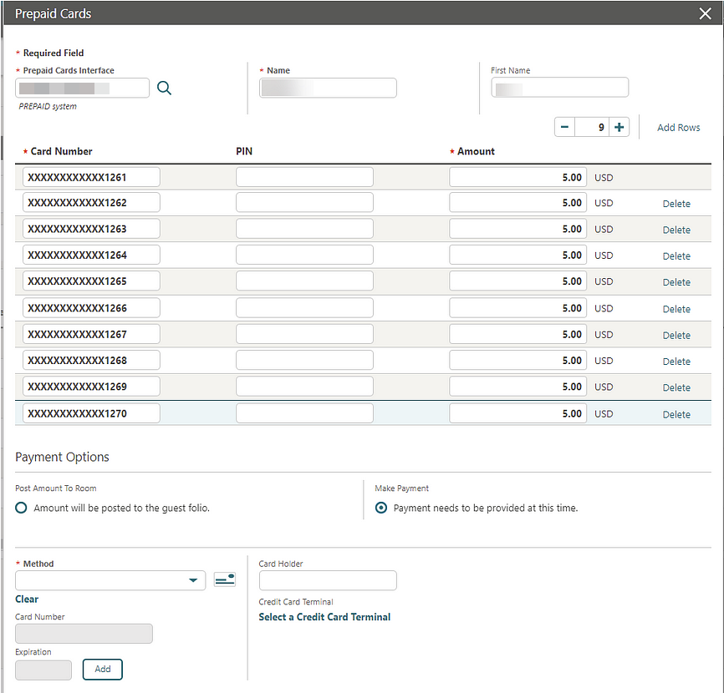Click the Add Rows link
Screen dimensions: 724x693
tap(678, 128)
